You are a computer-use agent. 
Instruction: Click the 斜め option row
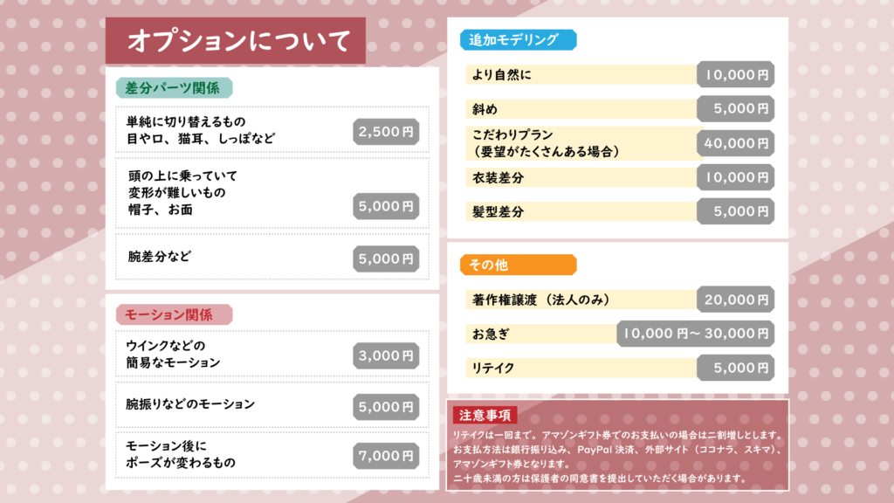pos(620,109)
